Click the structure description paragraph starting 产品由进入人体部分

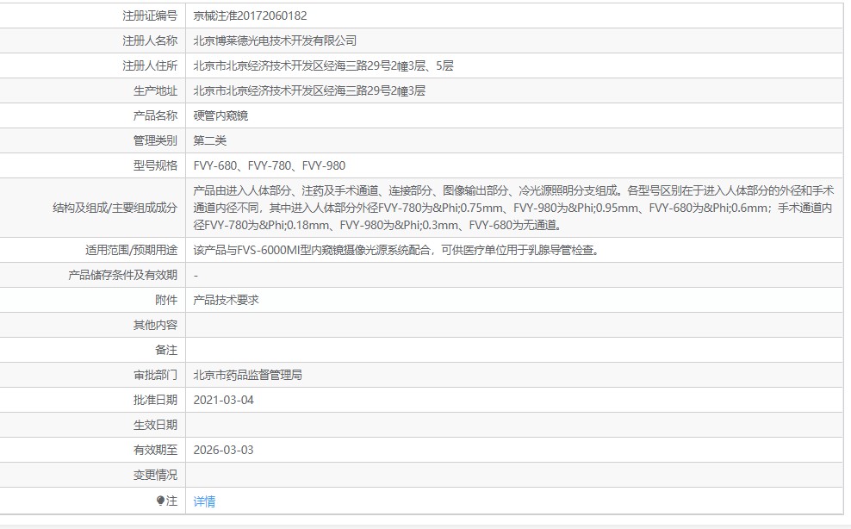click(x=513, y=208)
